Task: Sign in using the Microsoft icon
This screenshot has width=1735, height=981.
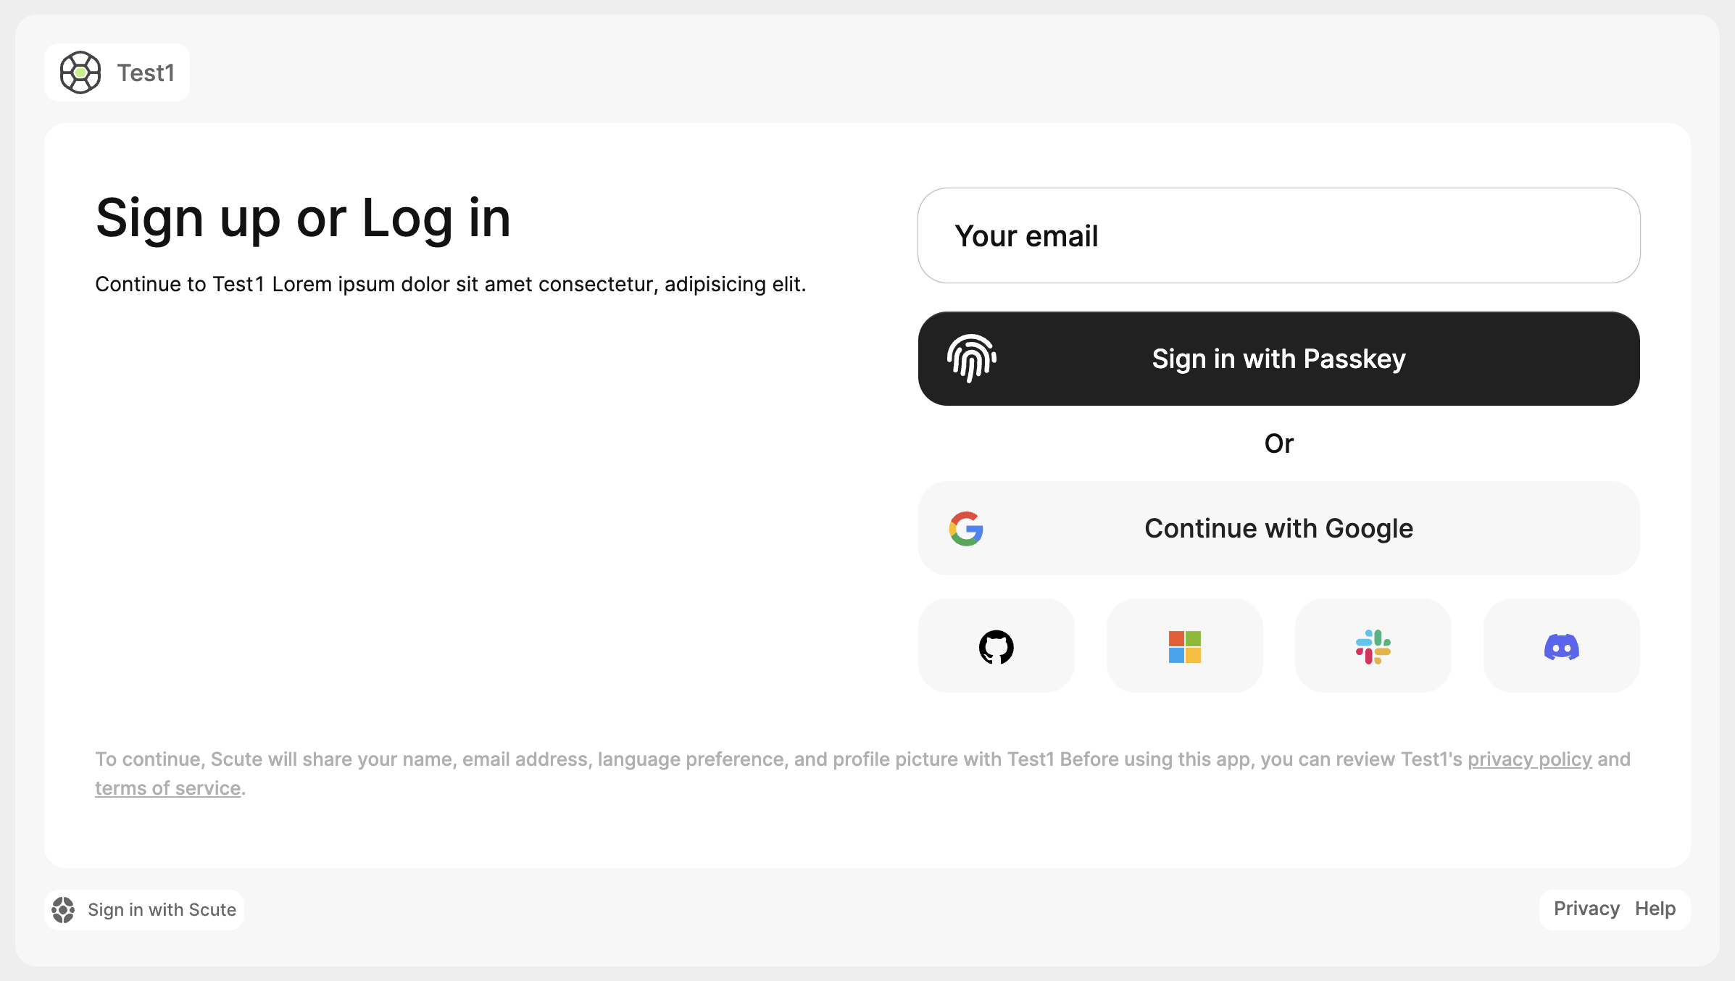Action: coord(1184,646)
